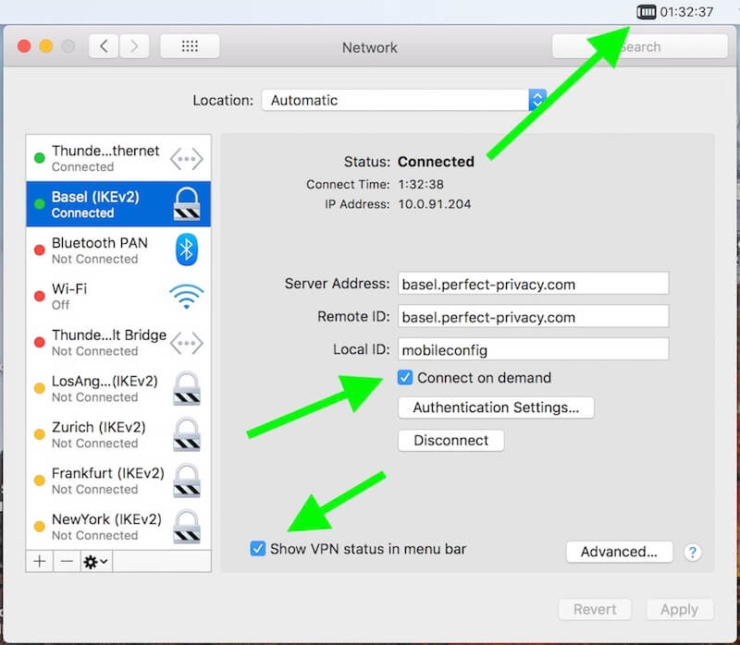Open the help question mark button
The height and width of the screenshot is (645, 740).
(692, 552)
